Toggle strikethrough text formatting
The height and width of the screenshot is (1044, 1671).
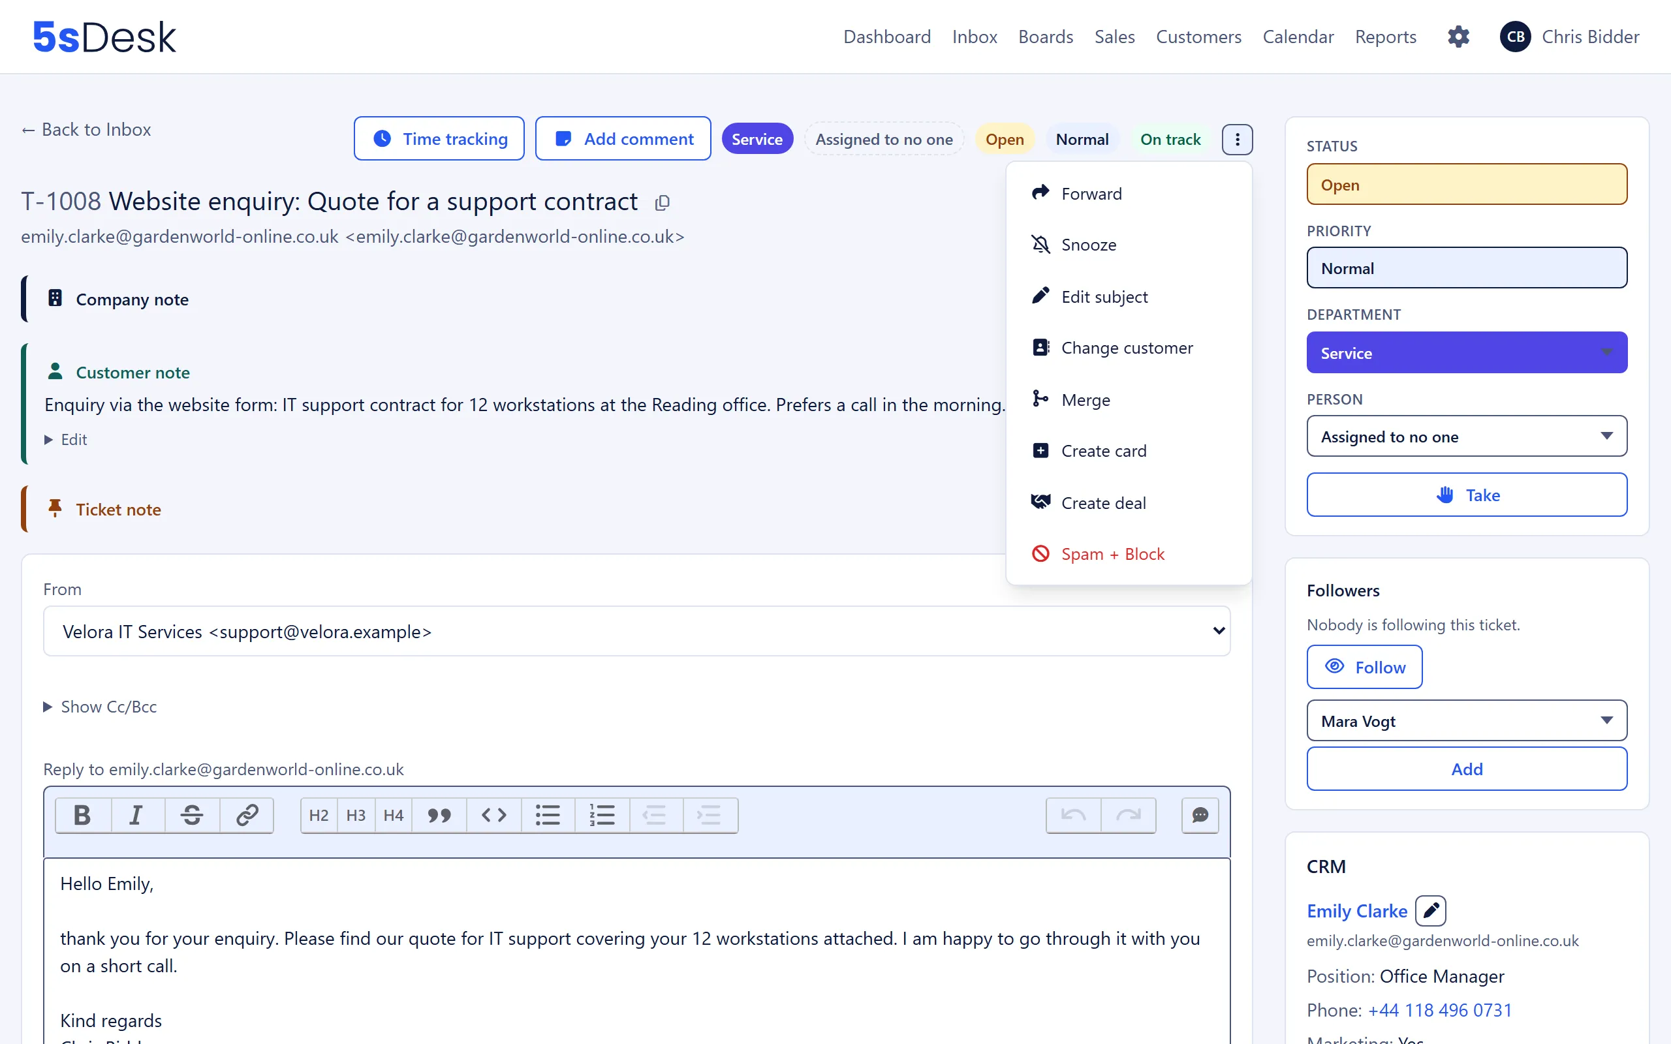click(x=192, y=816)
